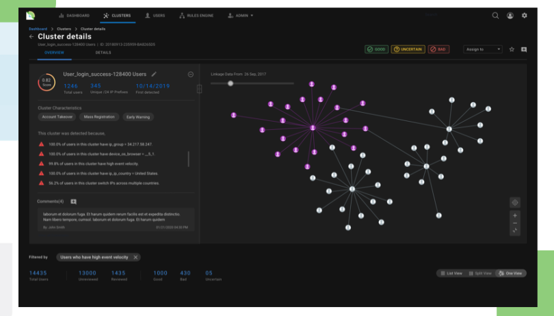Zoom in on the graph with plus
The width and height of the screenshot is (554, 316).
pos(515,215)
